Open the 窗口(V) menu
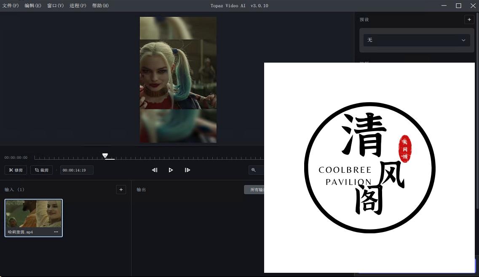 click(55, 5)
